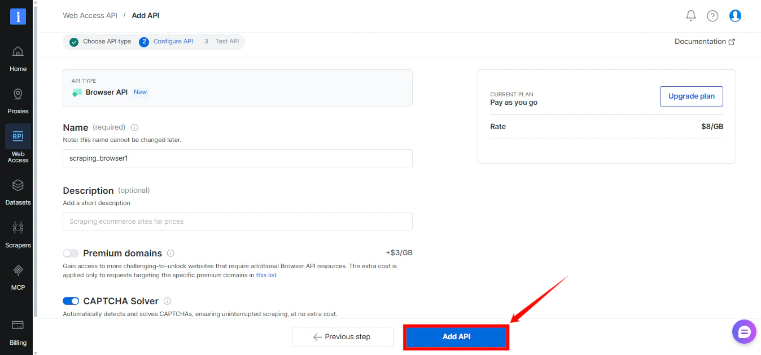761x355 pixels.
Task: Click the profile avatar
Action: pos(735,15)
